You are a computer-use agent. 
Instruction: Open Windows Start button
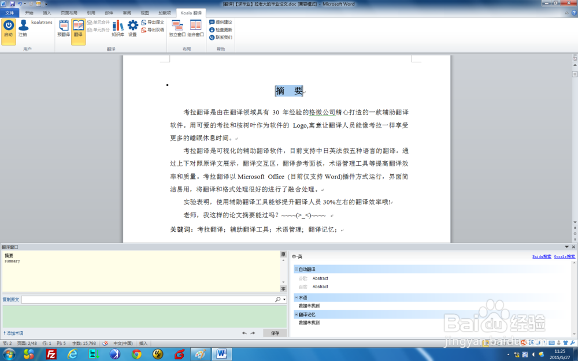point(8,355)
